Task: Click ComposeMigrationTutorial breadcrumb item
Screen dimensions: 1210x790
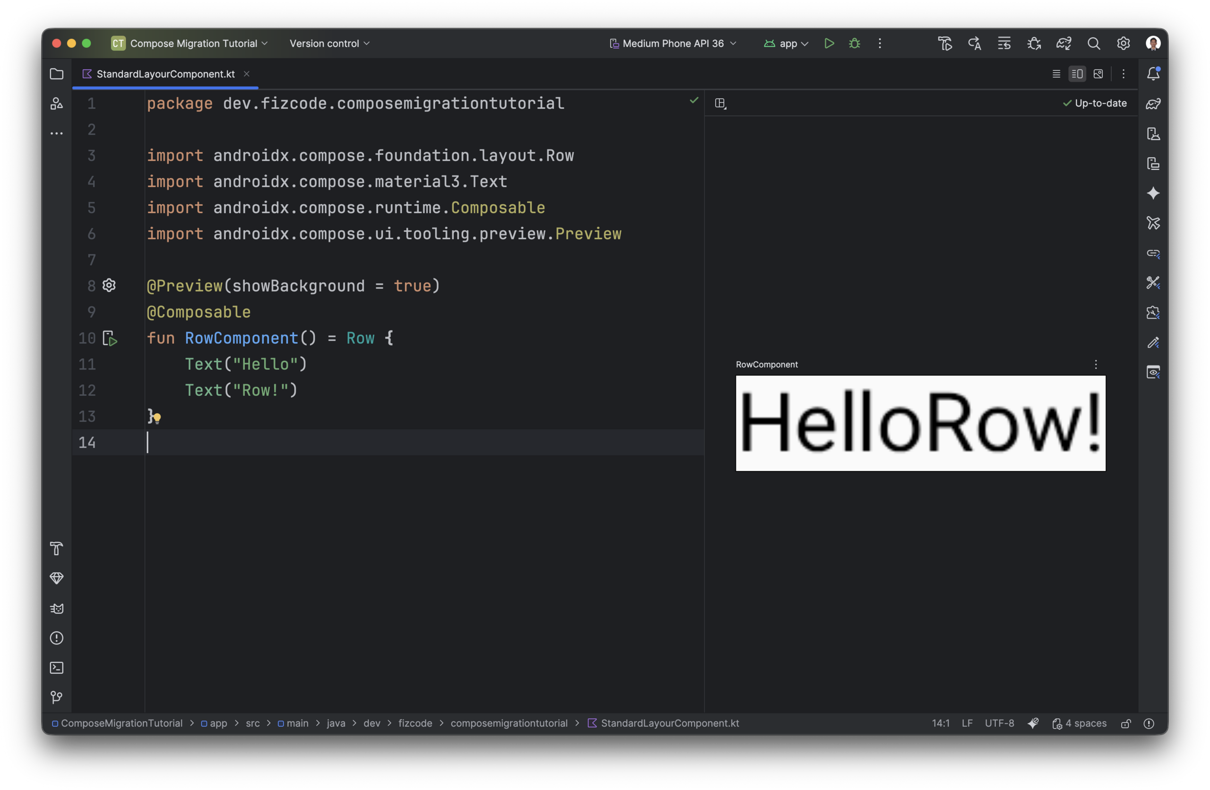Action: coord(117,723)
